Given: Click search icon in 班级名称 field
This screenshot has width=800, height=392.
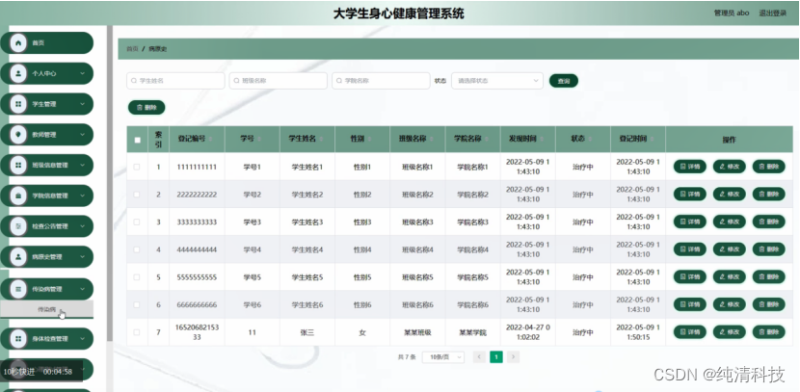Looking at the screenshot, I should (x=237, y=81).
